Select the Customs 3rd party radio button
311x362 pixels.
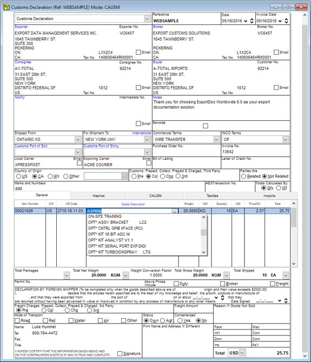[178, 176]
